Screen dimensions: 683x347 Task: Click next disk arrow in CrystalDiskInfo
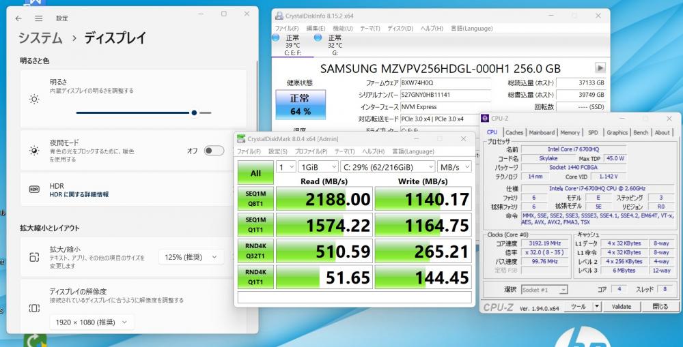pyautogui.click(x=600, y=68)
